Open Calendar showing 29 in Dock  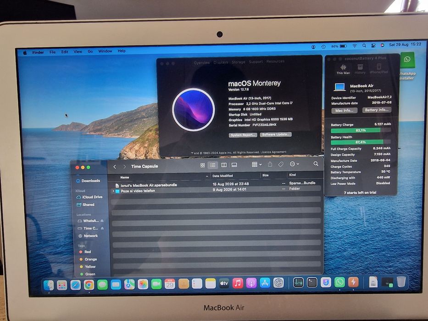click(170, 284)
